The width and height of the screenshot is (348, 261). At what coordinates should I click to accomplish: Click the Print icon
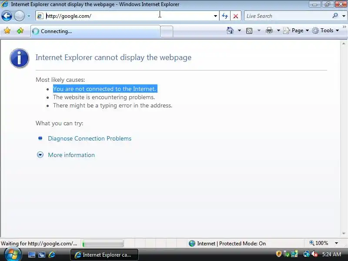(269, 30)
